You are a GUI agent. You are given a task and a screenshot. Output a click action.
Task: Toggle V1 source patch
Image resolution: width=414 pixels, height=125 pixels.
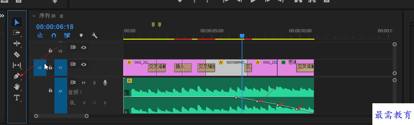(x=40, y=68)
